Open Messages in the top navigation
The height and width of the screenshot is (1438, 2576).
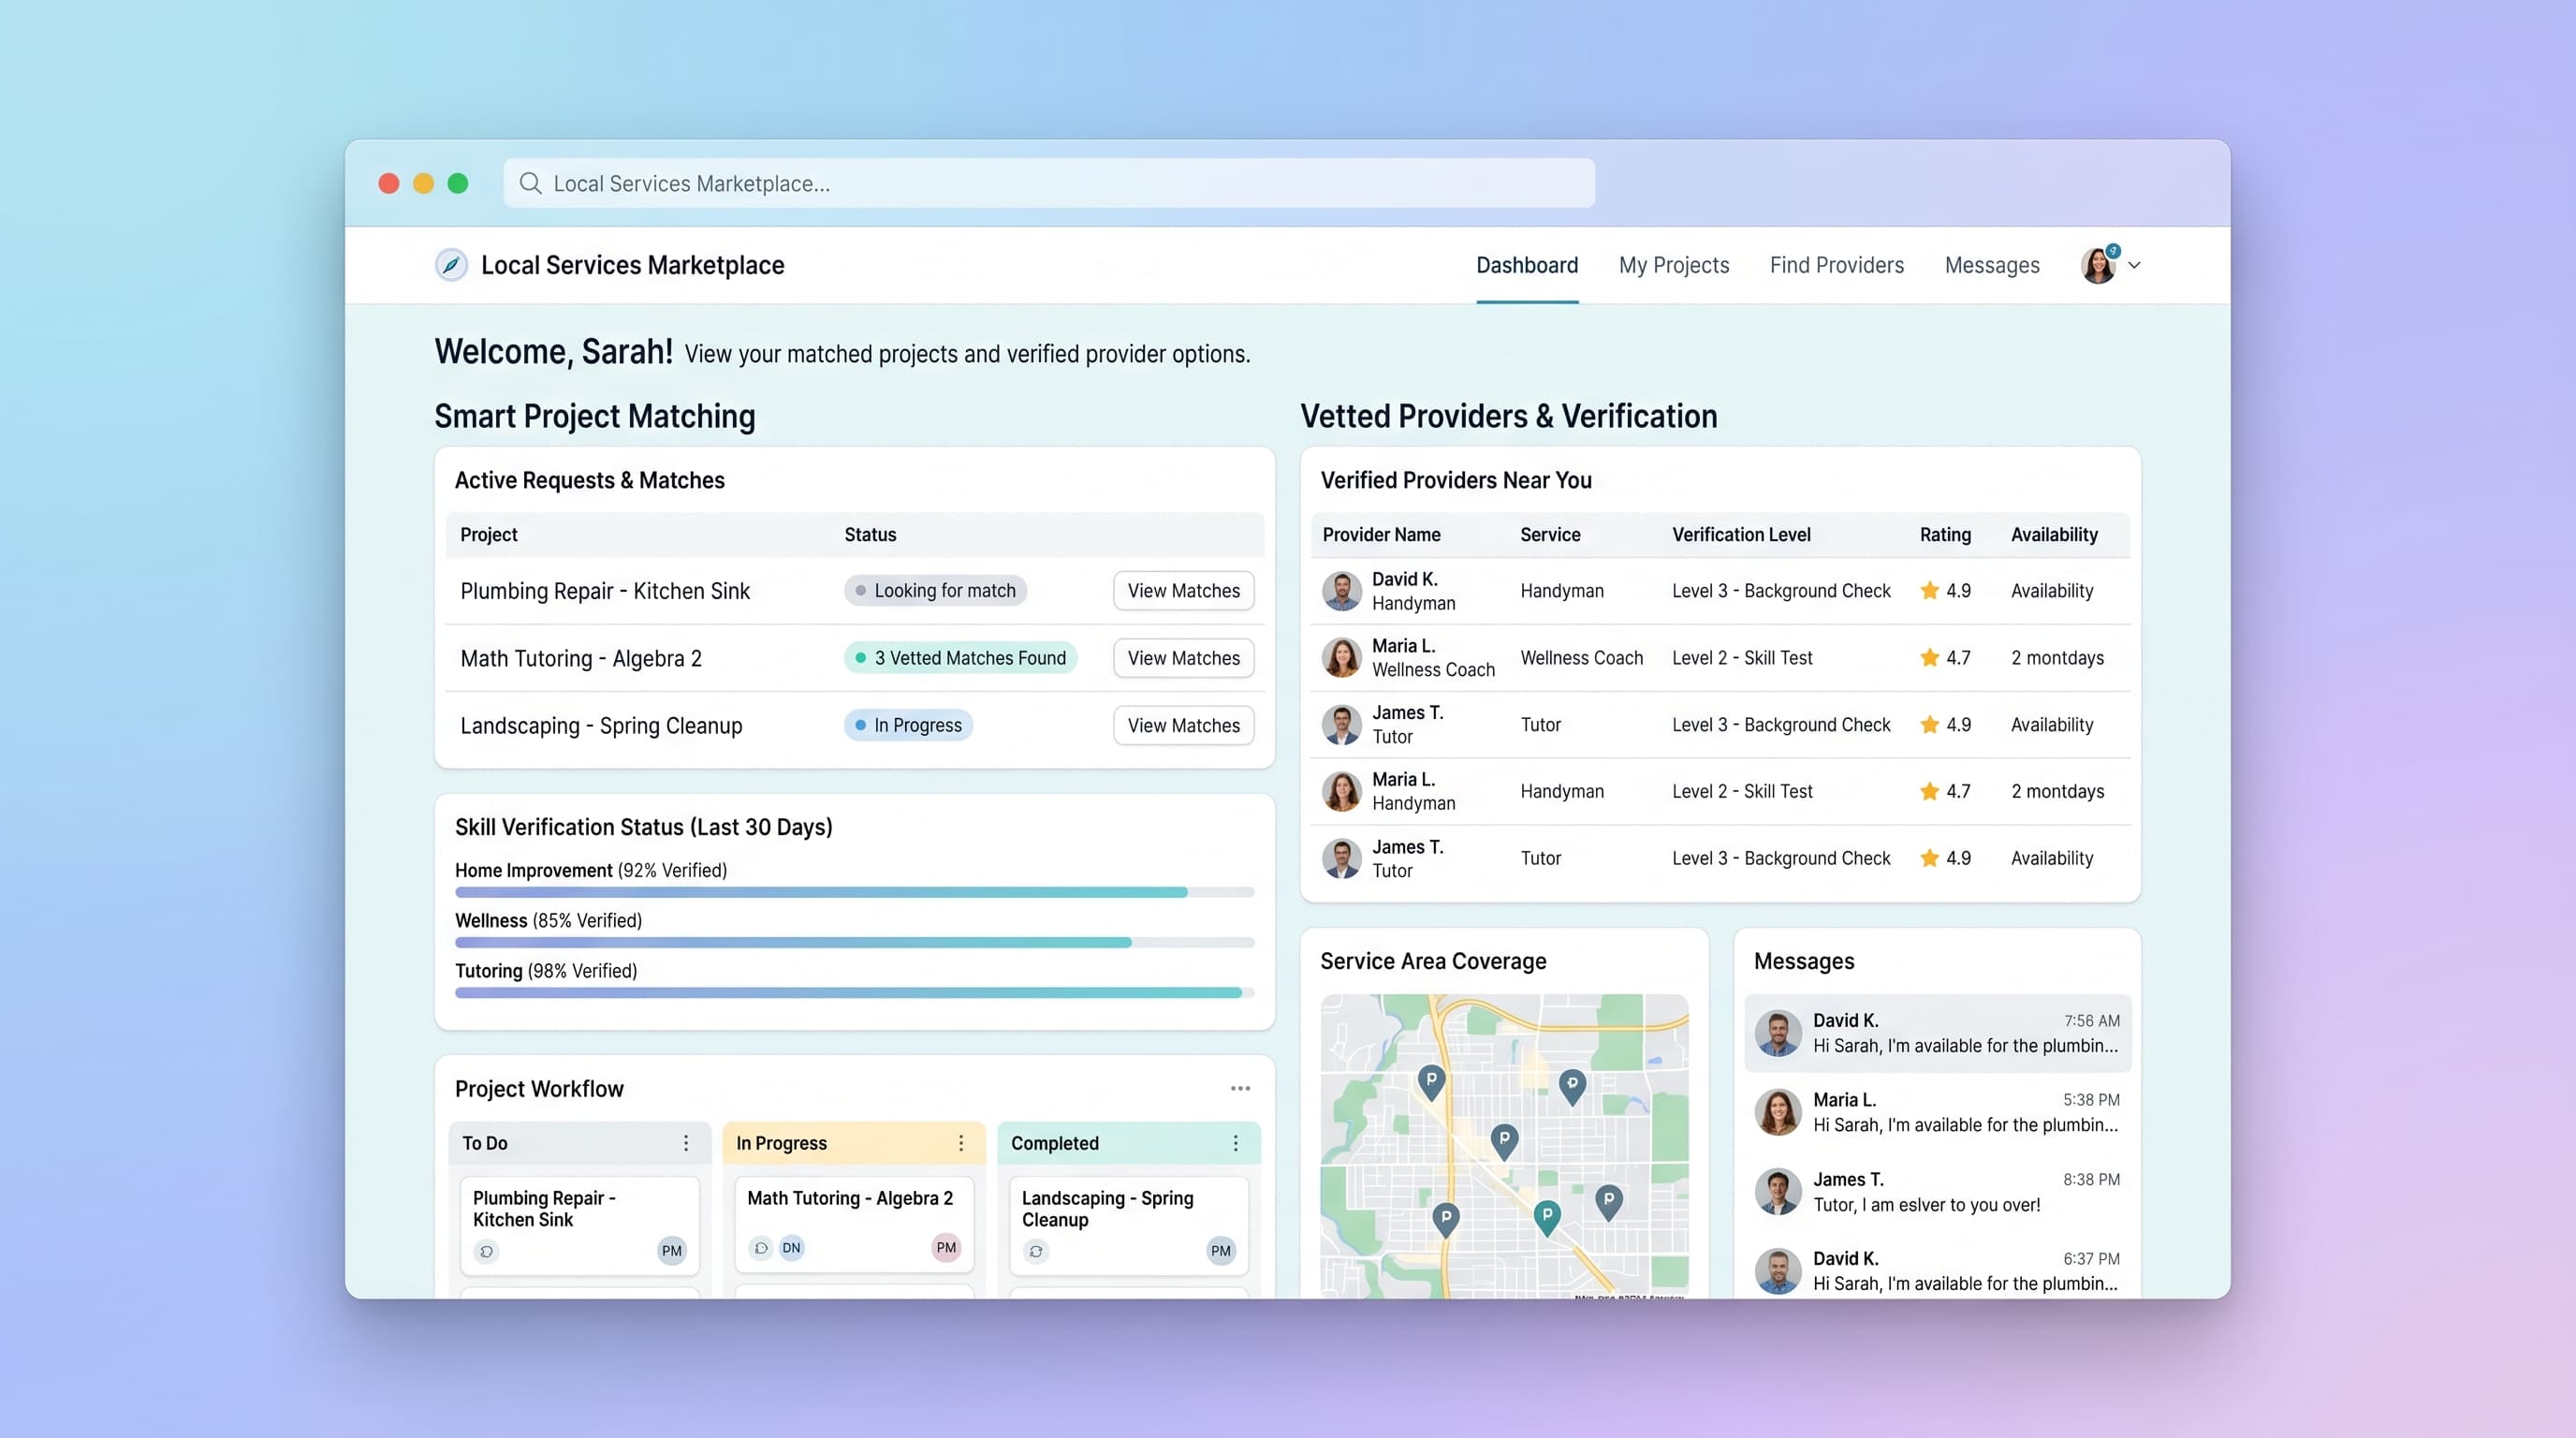point(1992,265)
